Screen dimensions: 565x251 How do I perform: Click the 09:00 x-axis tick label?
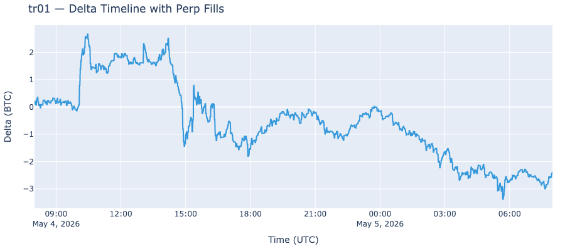click(x=56, y=214)
